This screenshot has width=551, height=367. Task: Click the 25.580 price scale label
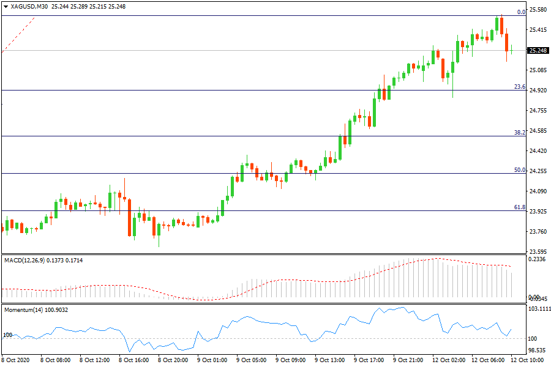[537, 10]
